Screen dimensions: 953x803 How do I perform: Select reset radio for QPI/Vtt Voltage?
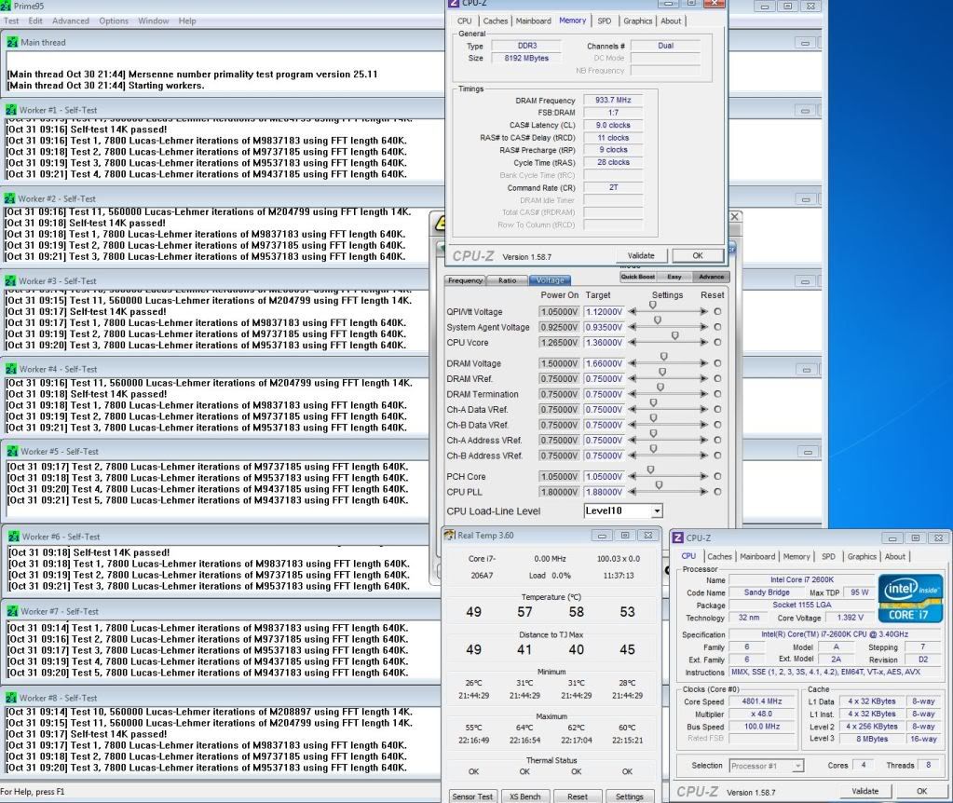click(718, 311)
